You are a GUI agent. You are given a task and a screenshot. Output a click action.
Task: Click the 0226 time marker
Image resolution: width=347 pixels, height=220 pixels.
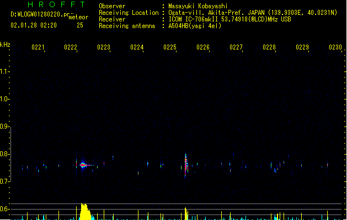(x=203, y=47)
